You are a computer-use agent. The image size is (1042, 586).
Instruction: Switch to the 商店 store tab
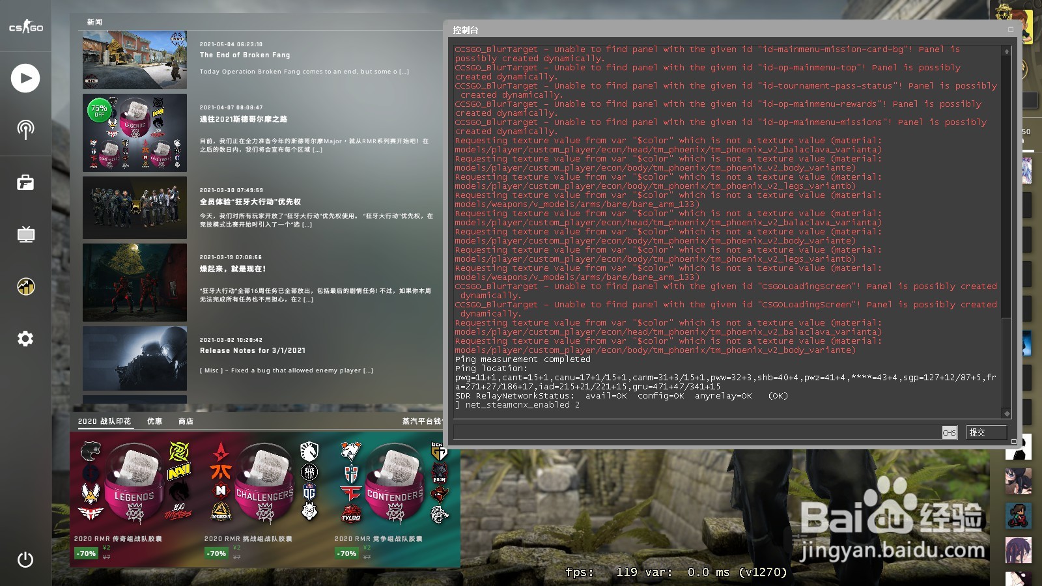click(186, 421)
